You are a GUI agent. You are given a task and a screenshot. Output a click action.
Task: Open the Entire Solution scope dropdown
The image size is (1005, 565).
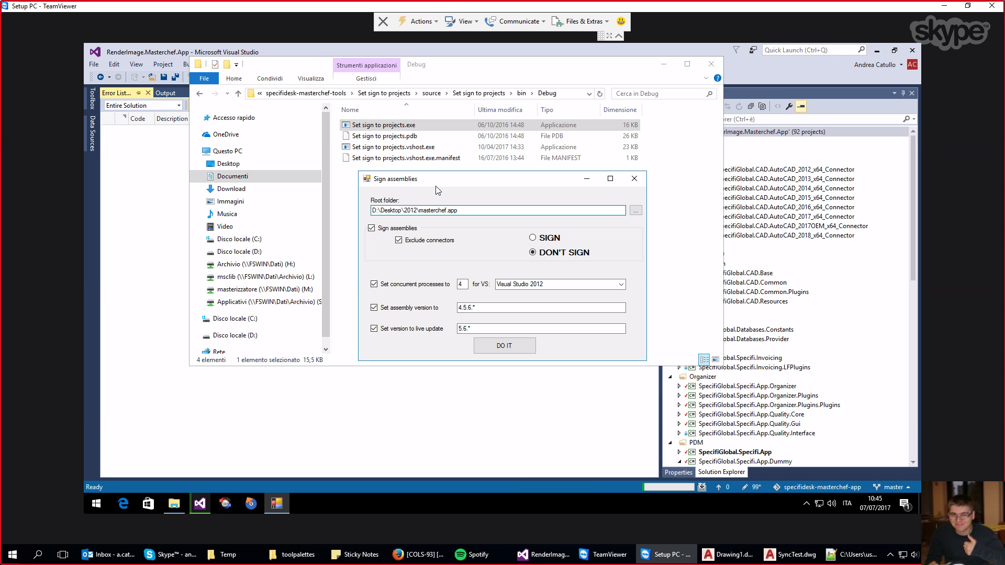(143, 105)
